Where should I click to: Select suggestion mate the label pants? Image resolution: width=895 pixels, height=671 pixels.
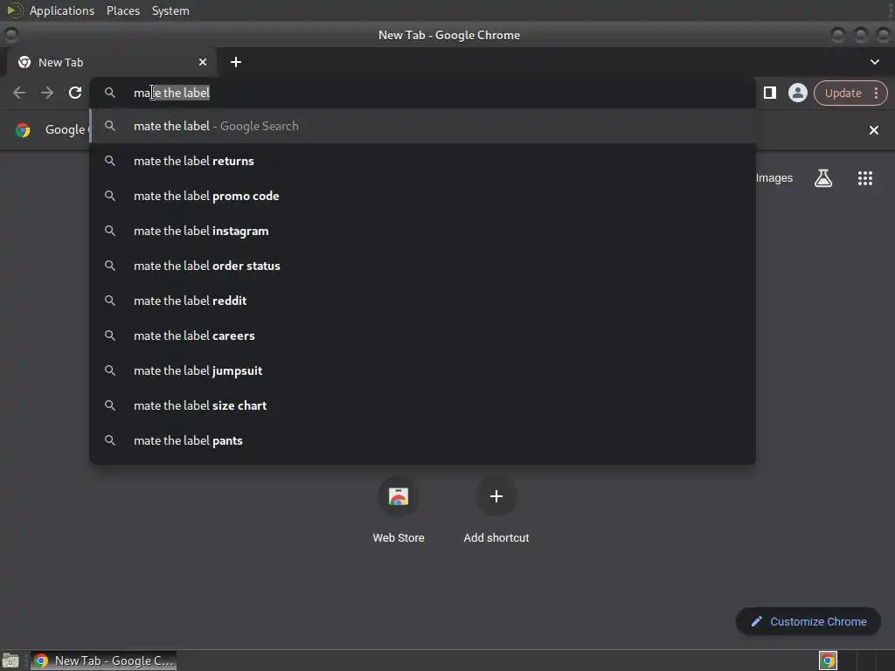pyautogui.click(x=422, y=440)
